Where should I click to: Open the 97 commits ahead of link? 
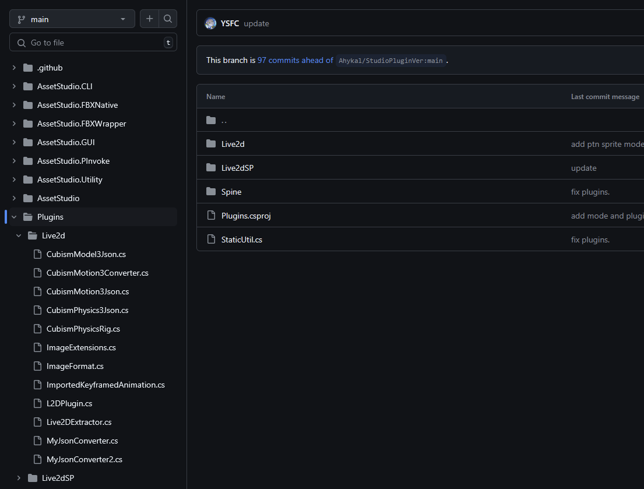click(x=295, y=60)
